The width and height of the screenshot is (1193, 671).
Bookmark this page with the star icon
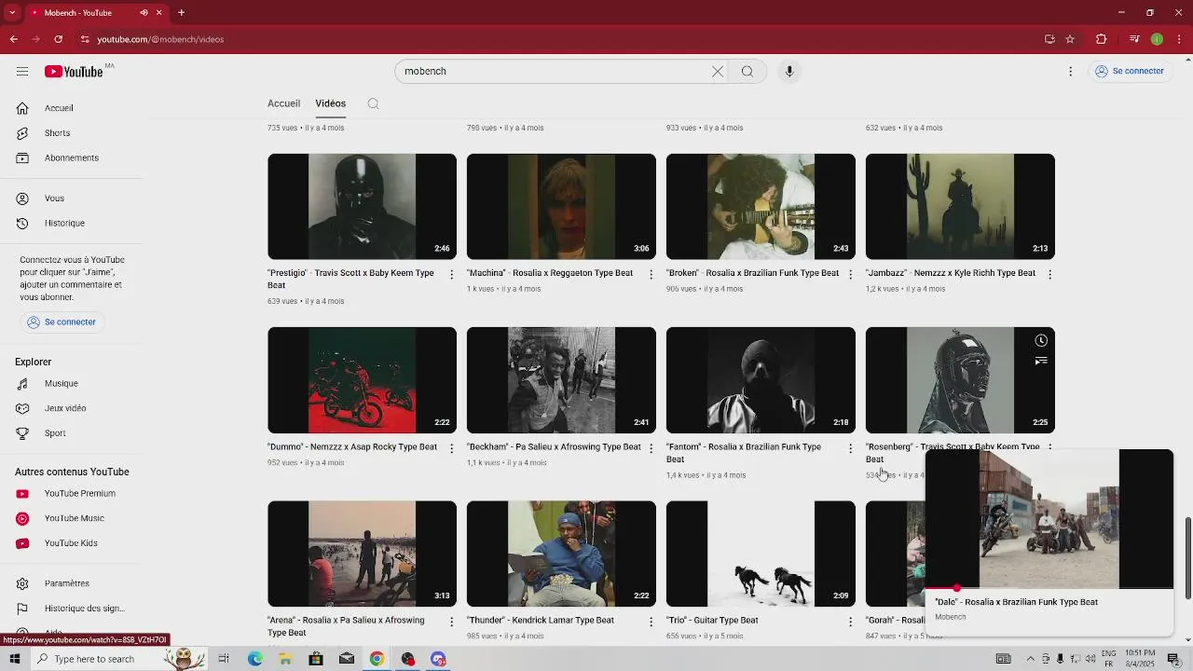[x=1070, y=39]
